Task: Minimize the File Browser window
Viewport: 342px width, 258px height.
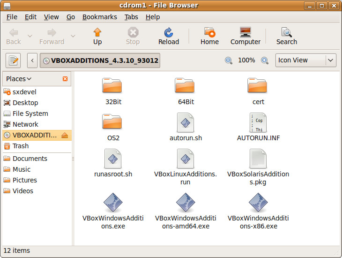Action: pos(310,6)
